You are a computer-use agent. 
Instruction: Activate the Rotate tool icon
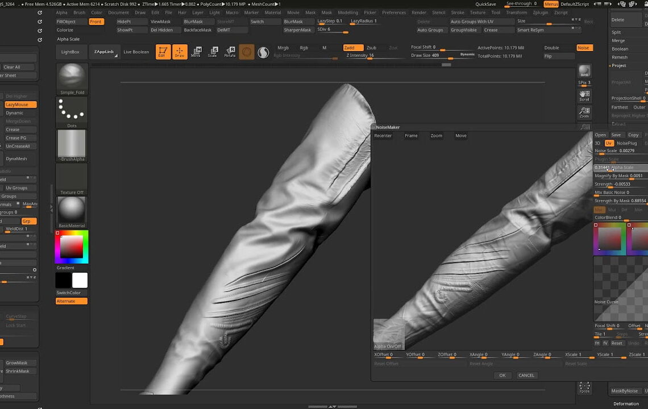[x=230, y=52]
